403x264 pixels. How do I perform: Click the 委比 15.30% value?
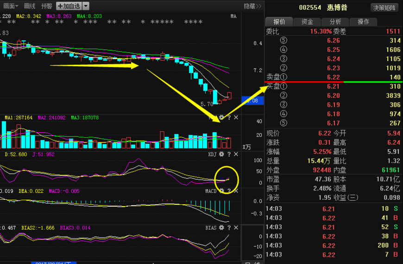(321, 31)
